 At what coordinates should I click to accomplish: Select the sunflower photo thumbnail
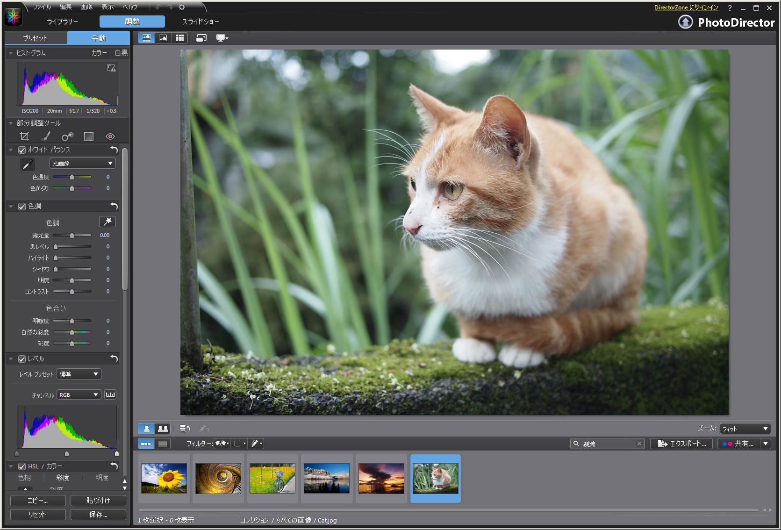pyautogui.click(x=164, y=478)
